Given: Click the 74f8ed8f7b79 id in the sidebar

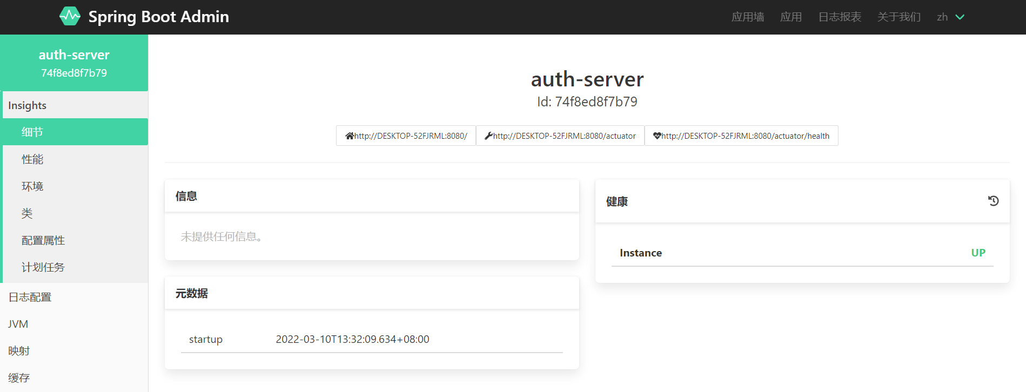Looking at the screenshot, I should pyautogui.click(x=74, y=73).
